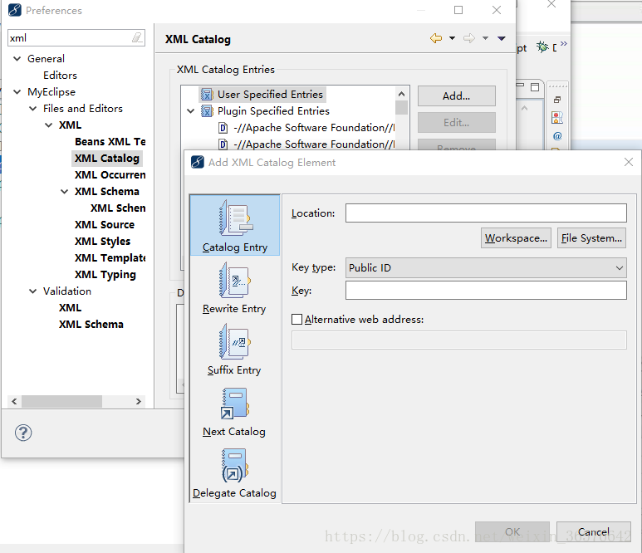
Task: Open the Preferences view menu triangle
Action: (502, 38)
